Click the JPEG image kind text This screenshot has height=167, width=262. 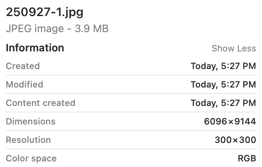35,29
